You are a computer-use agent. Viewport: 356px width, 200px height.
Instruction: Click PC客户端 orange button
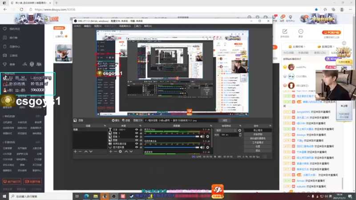tap(331, 32)
